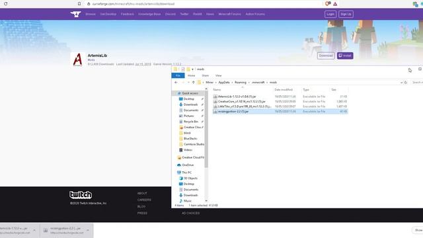Open Minecraft Forums in the CurseForge nav bar

pyautogui.click(x=229, y=14)
